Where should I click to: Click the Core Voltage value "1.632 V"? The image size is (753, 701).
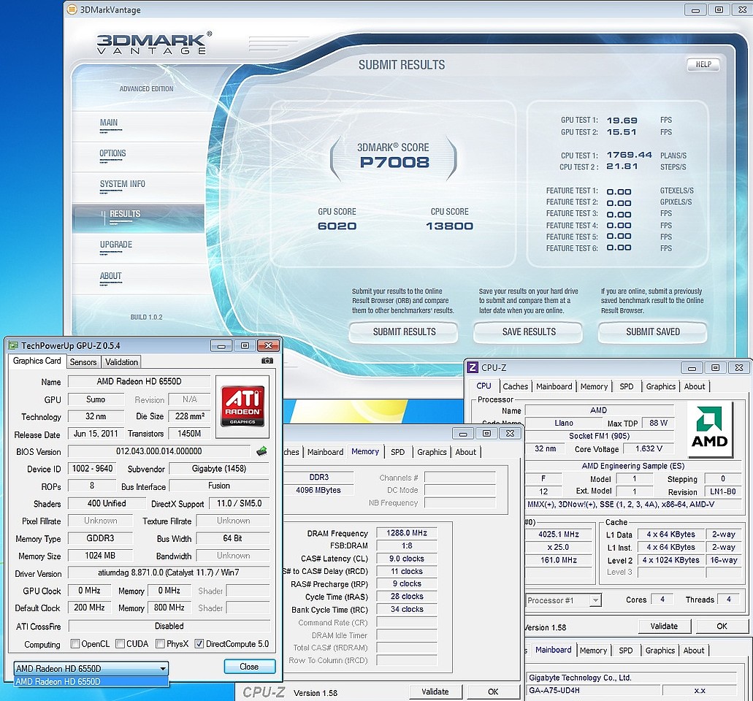[649, 448]
